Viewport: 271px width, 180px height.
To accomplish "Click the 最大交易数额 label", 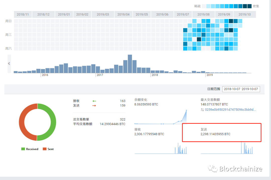I will tap(210, 100).
